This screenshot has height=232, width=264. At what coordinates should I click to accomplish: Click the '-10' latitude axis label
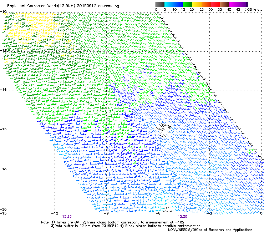pyautogui.click(x=3, y=12)
